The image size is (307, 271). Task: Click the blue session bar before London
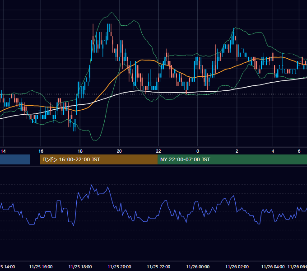15,159
